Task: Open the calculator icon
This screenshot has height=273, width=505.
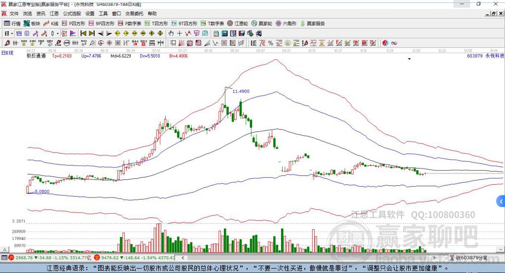Action: click(225, 34)
